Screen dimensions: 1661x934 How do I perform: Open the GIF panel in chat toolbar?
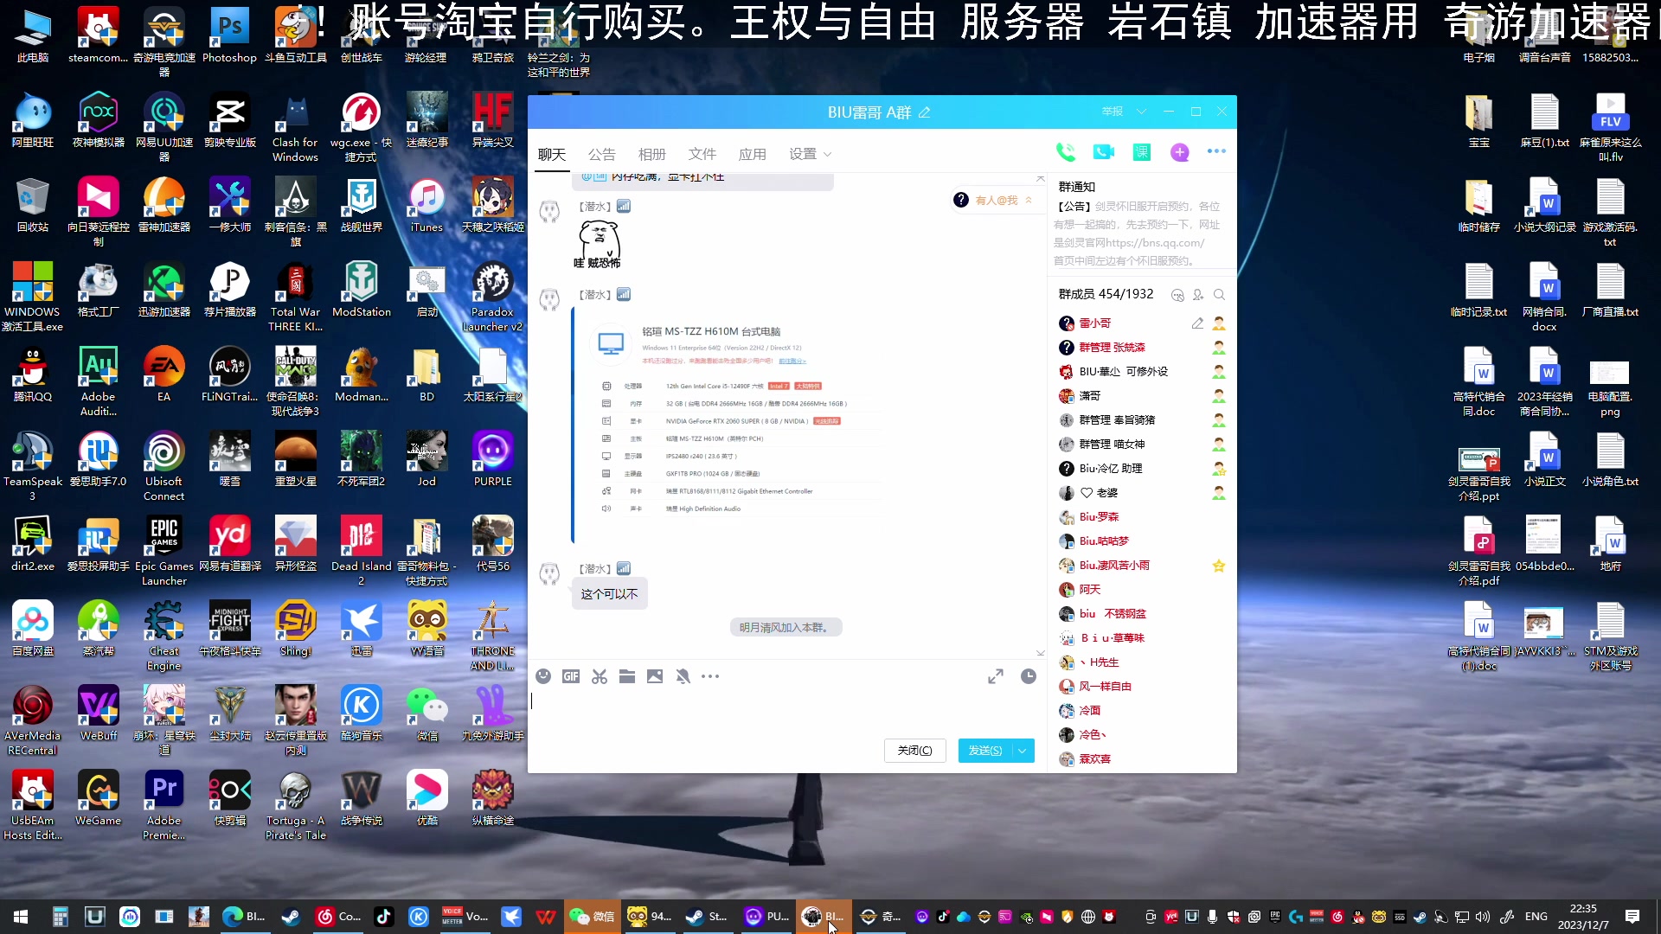(571, 676)
